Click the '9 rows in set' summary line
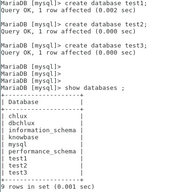 click(x=47, y=187)
